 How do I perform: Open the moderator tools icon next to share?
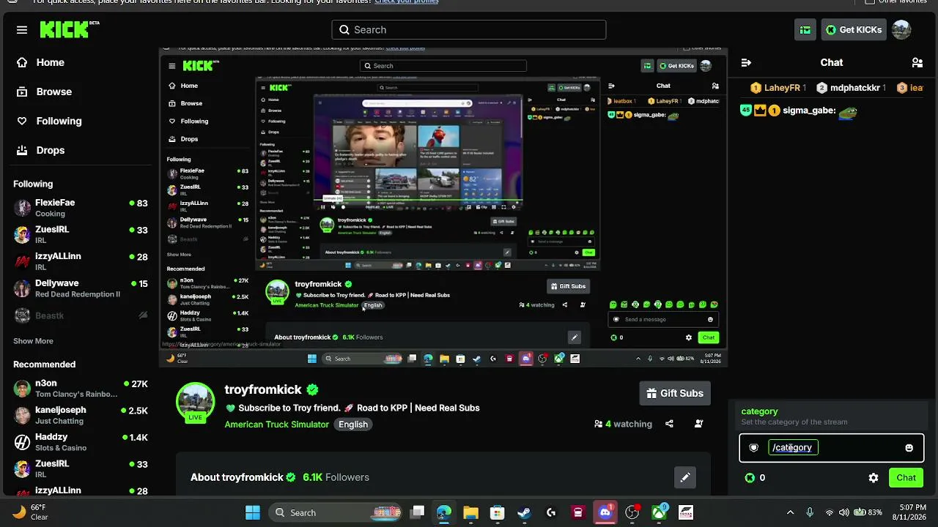click(x=698, y=424)
